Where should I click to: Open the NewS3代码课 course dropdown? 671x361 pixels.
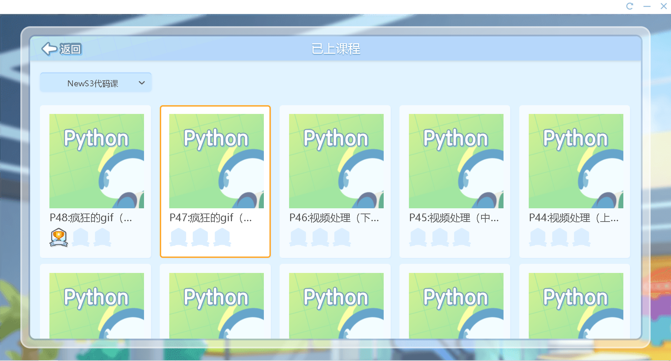point(96,83)
